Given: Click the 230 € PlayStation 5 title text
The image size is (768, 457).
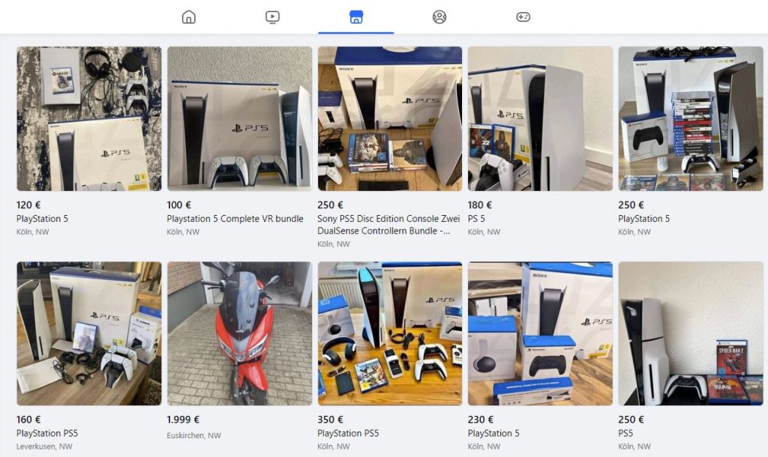Looking at the screenshot, I should [493, 433].
